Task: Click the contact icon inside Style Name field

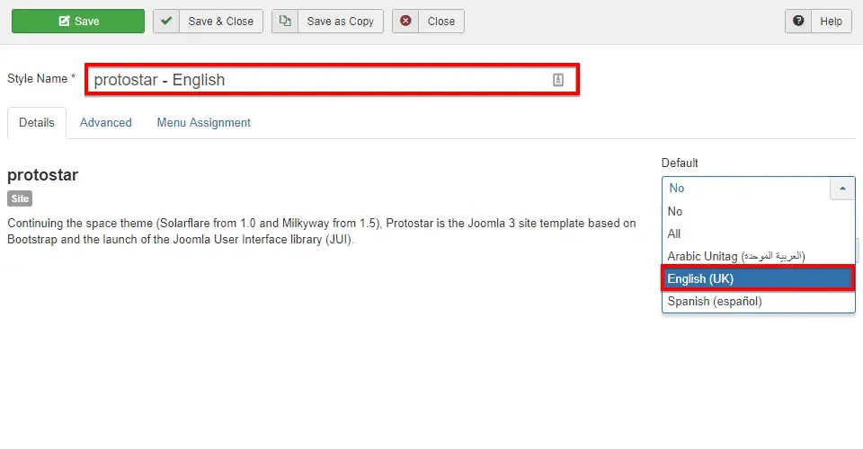Action: (558, 80)
